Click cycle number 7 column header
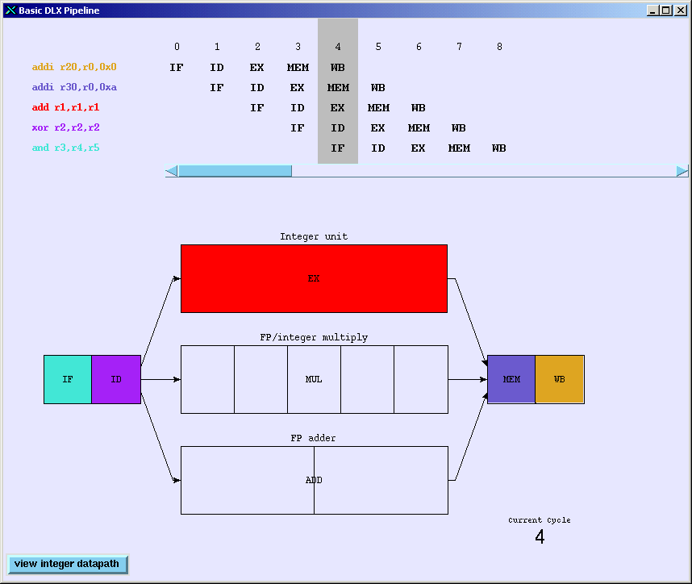Viewport: 692px width, 584px height. pyautogui.click(x=459, y=47)
